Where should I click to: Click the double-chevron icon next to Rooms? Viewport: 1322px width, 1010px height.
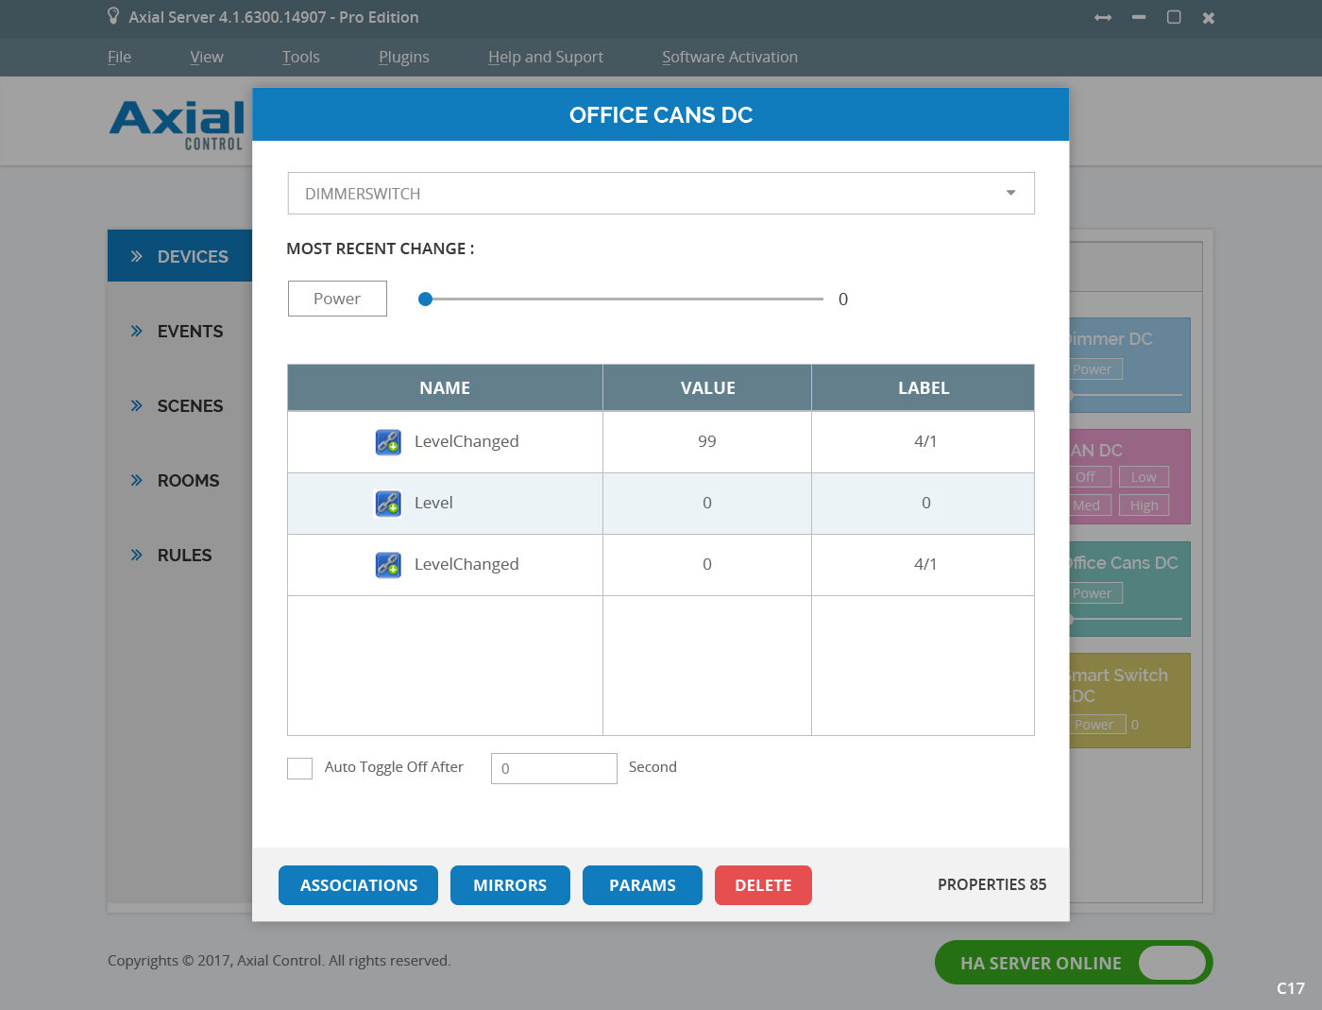point(137,480)
